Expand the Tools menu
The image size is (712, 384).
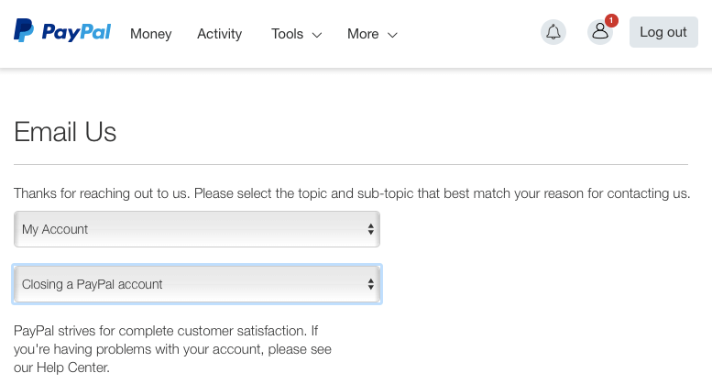tap(288, 34)
